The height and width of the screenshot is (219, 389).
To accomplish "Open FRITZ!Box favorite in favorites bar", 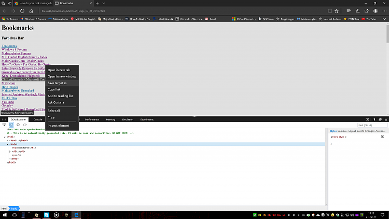I will tap(351, 19).
